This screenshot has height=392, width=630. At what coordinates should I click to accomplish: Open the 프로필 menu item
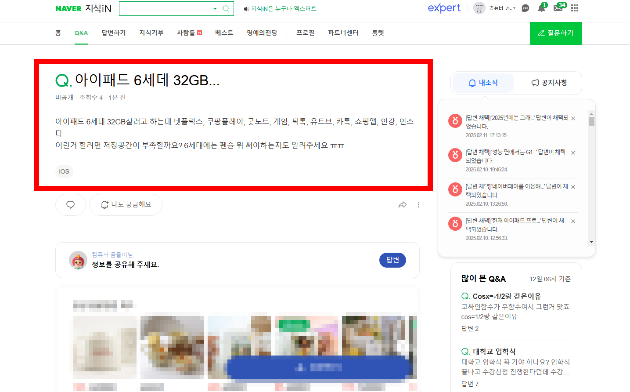(x=306, y=33)
